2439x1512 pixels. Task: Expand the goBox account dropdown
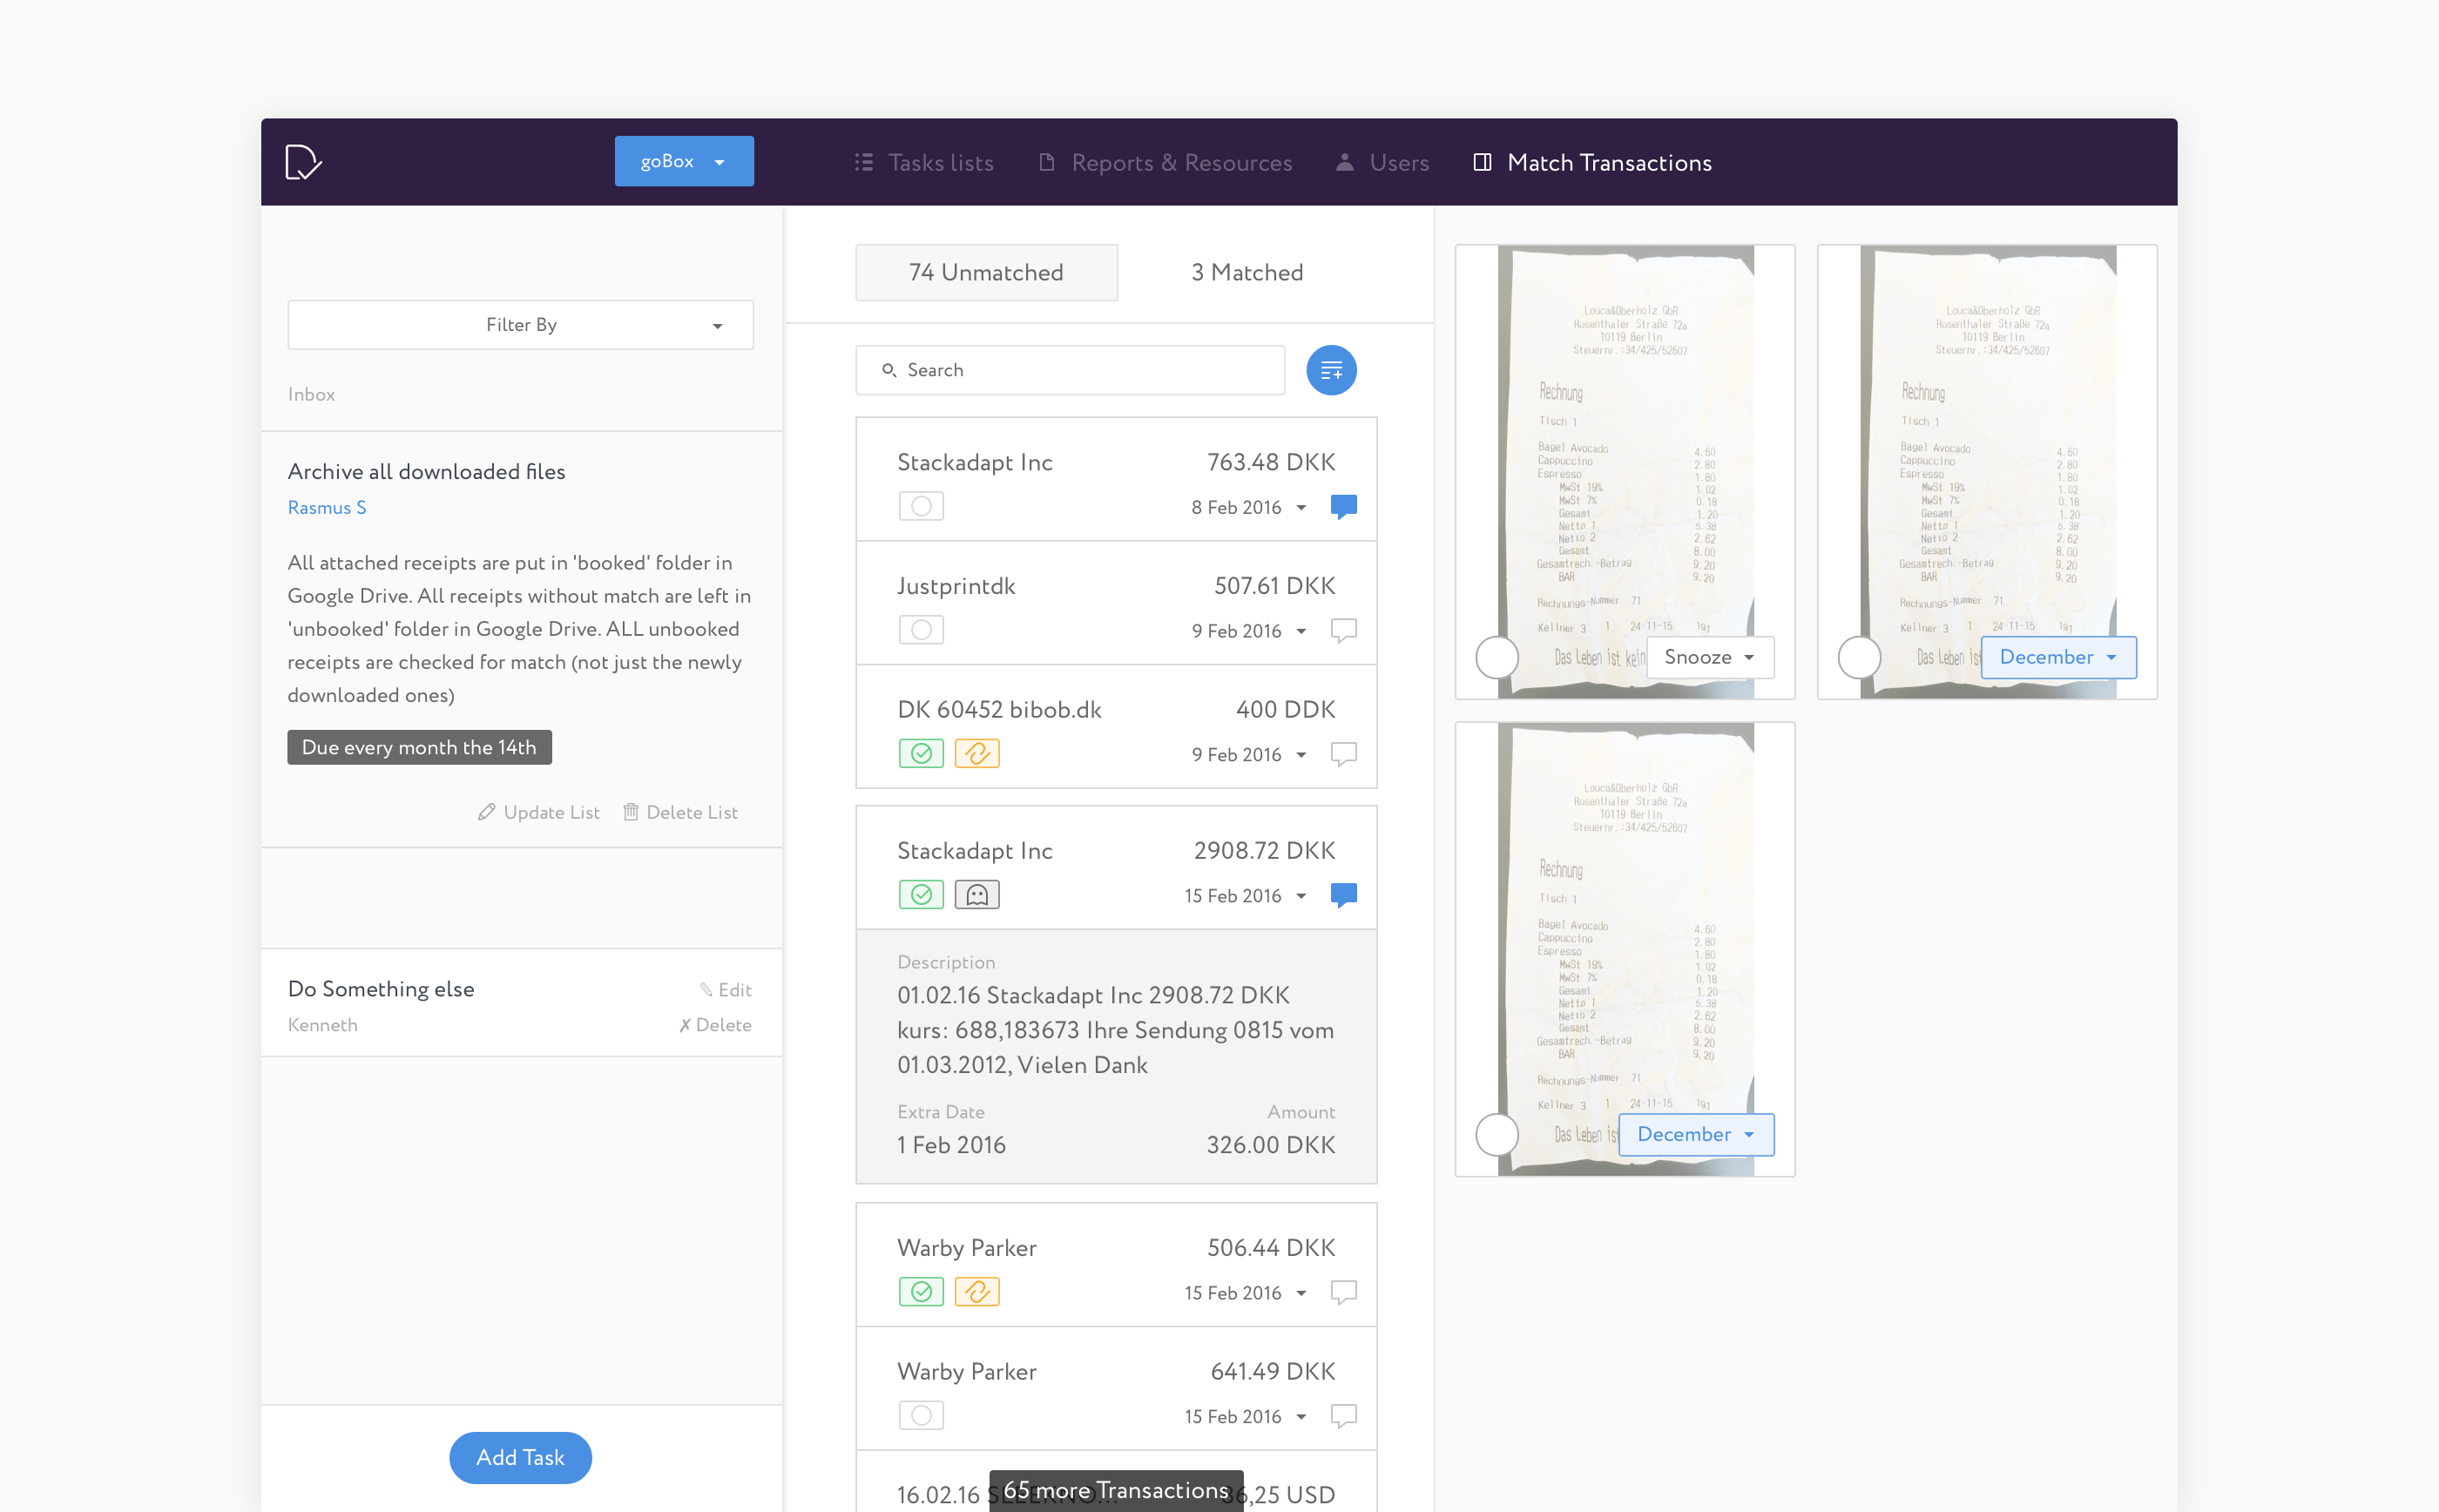pos(684,161)
